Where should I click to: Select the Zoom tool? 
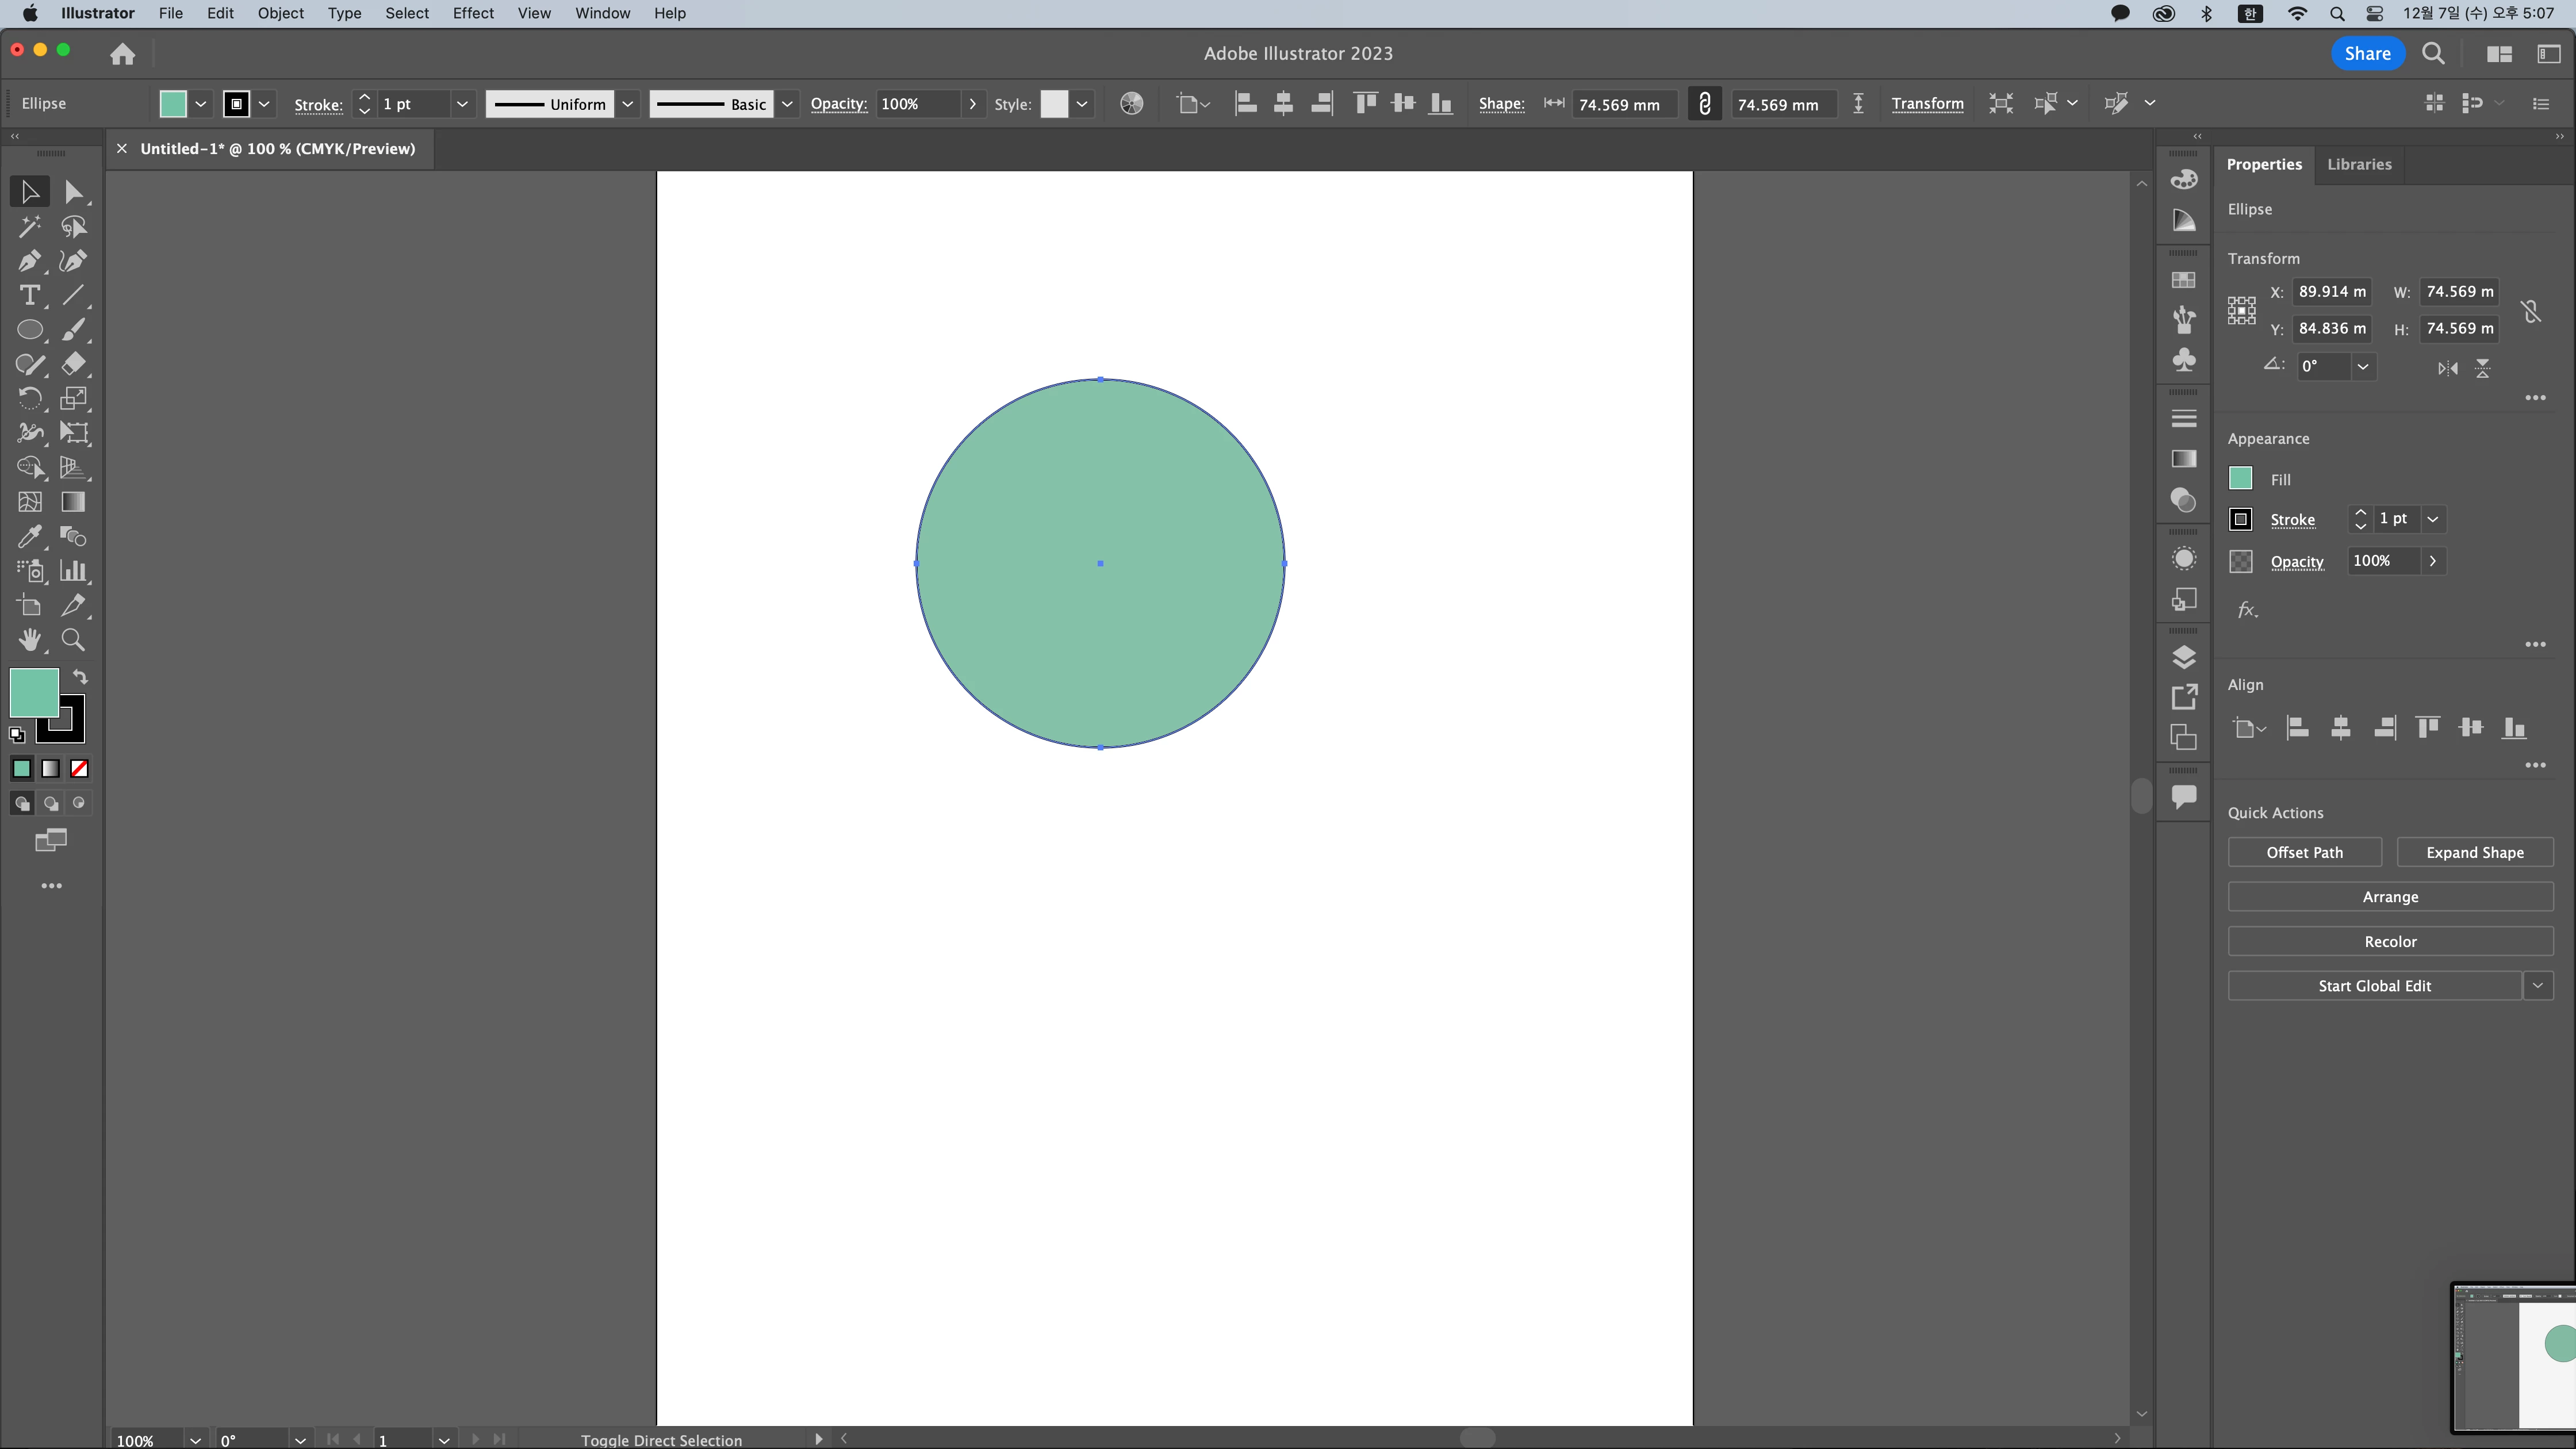pyautogui.click(x=73, y=640)
